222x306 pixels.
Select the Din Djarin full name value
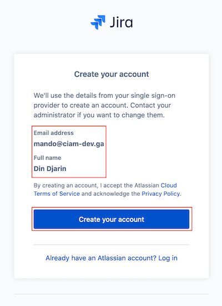(50, 169)
